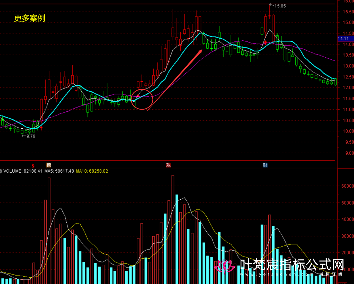Click the 50000 volume axis label
This screenshot has width=354, height=284.
tap(348, 203)
